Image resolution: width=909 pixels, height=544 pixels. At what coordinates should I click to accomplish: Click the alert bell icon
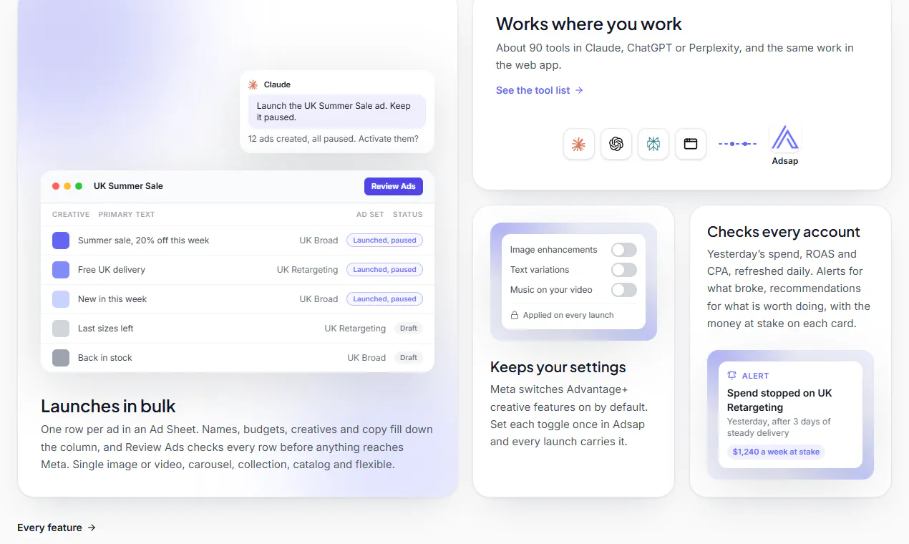731,375
